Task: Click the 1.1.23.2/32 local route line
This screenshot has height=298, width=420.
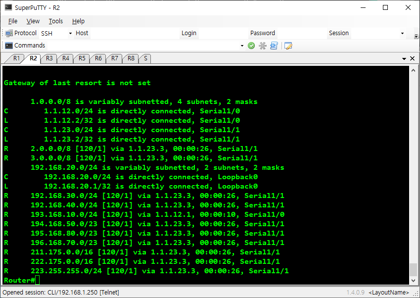Action: (x=122, y=140)
